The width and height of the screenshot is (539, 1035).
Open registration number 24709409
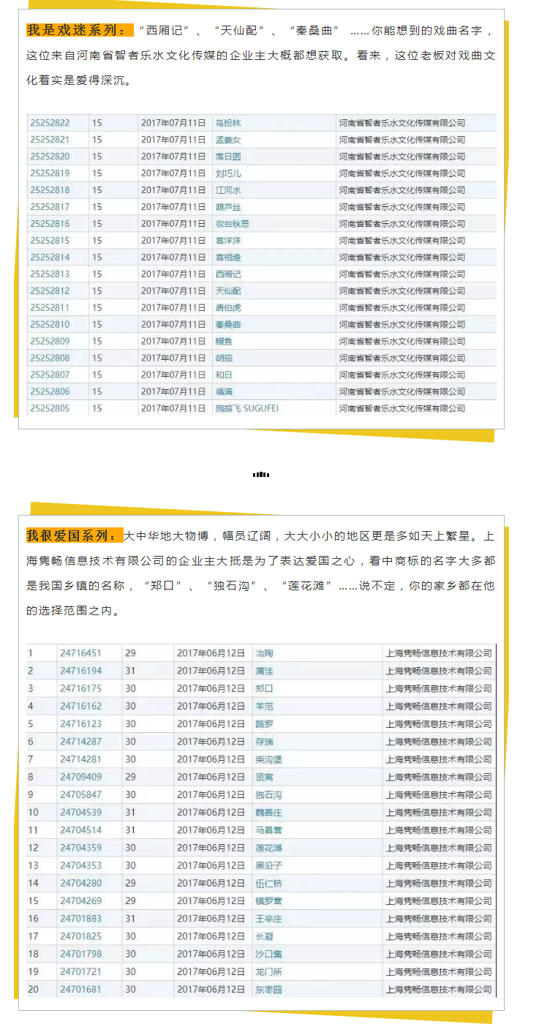coord(80,777)
